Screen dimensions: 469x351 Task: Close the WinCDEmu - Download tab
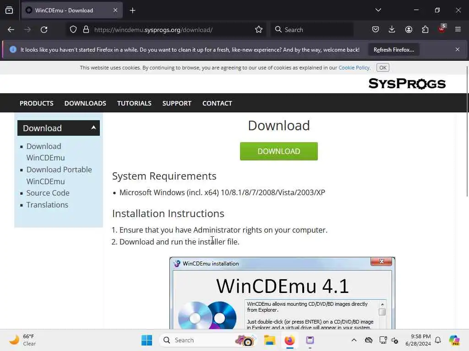click(x=115, y=11)
